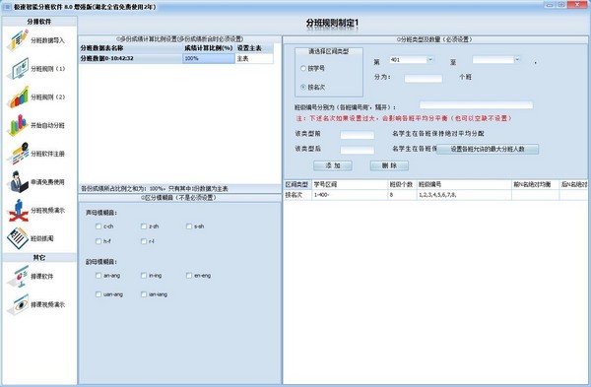This screenshot has width=591, height=387.
Task: Open the 分班规则（1）monitor icon
Action: pos(18,68)
